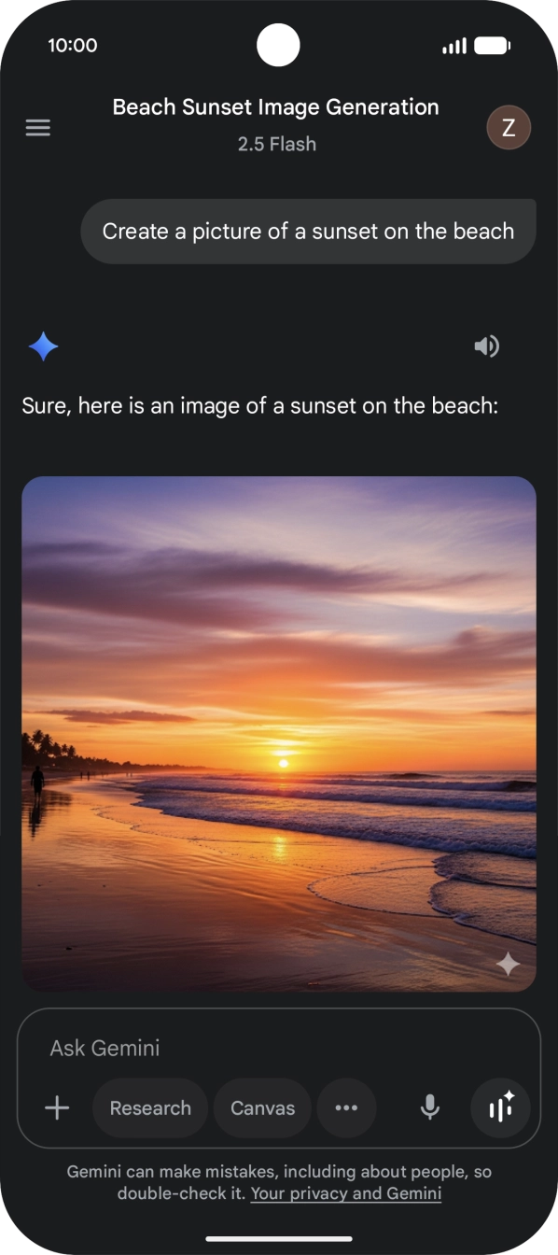Viewport: 558px width, 1255px height.
Task: Select the Research mode chip
Action: coord(150,1107)
